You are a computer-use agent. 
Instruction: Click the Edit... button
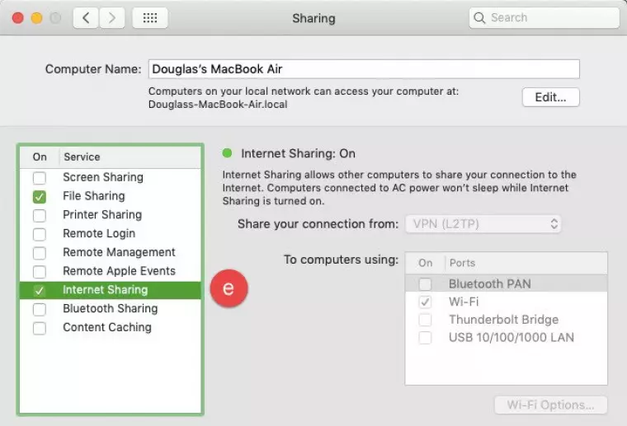(550, 97)
